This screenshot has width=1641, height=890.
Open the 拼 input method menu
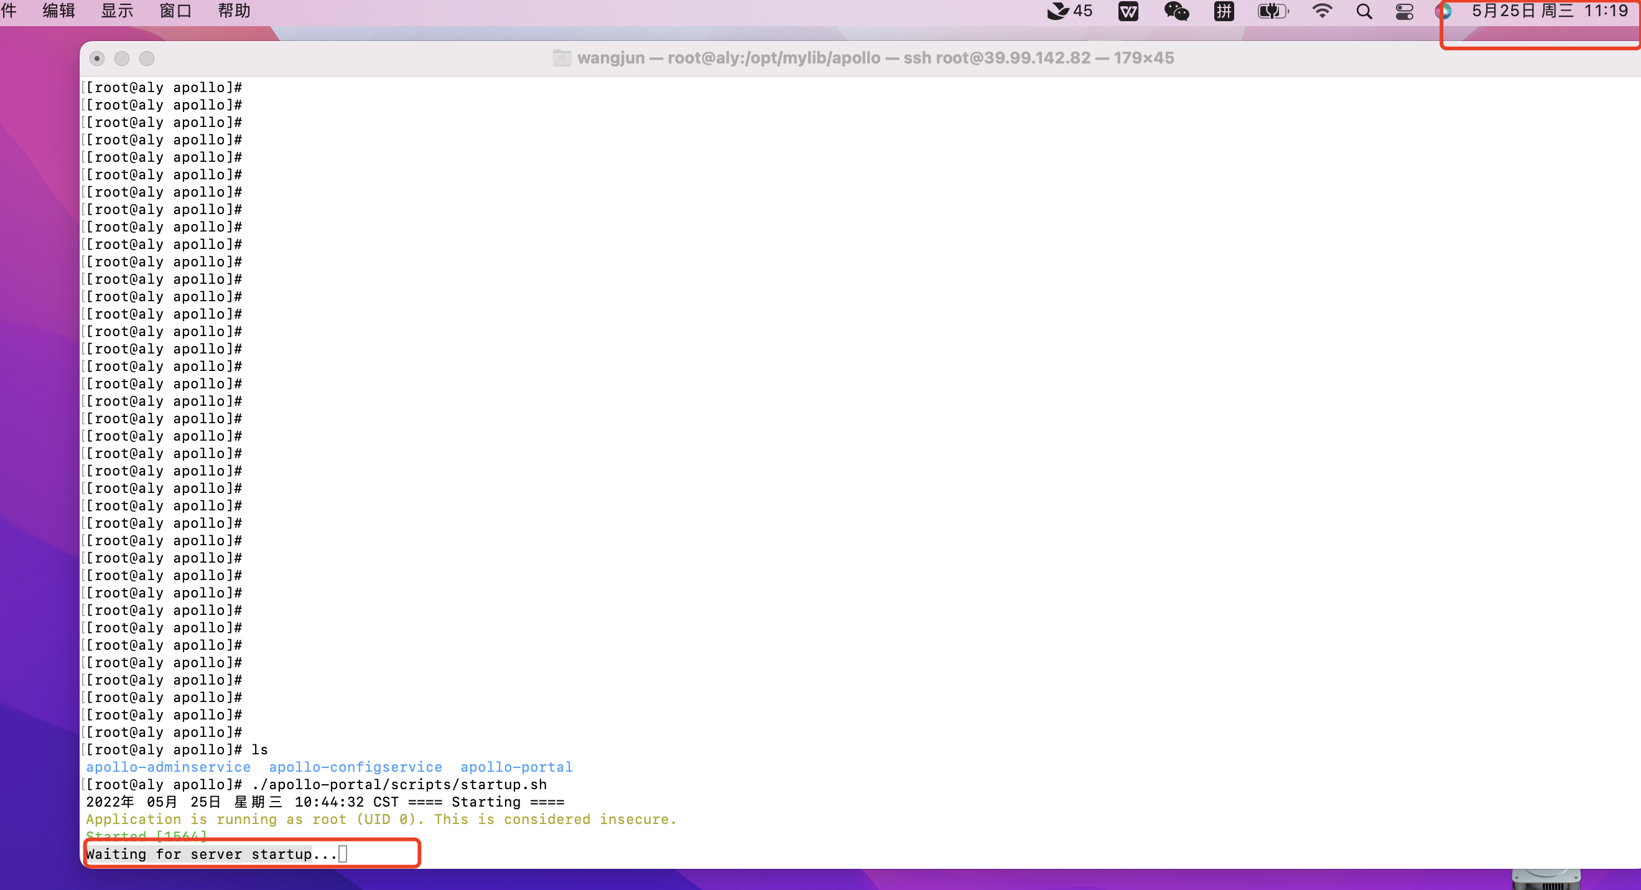tap(1223, 11)
